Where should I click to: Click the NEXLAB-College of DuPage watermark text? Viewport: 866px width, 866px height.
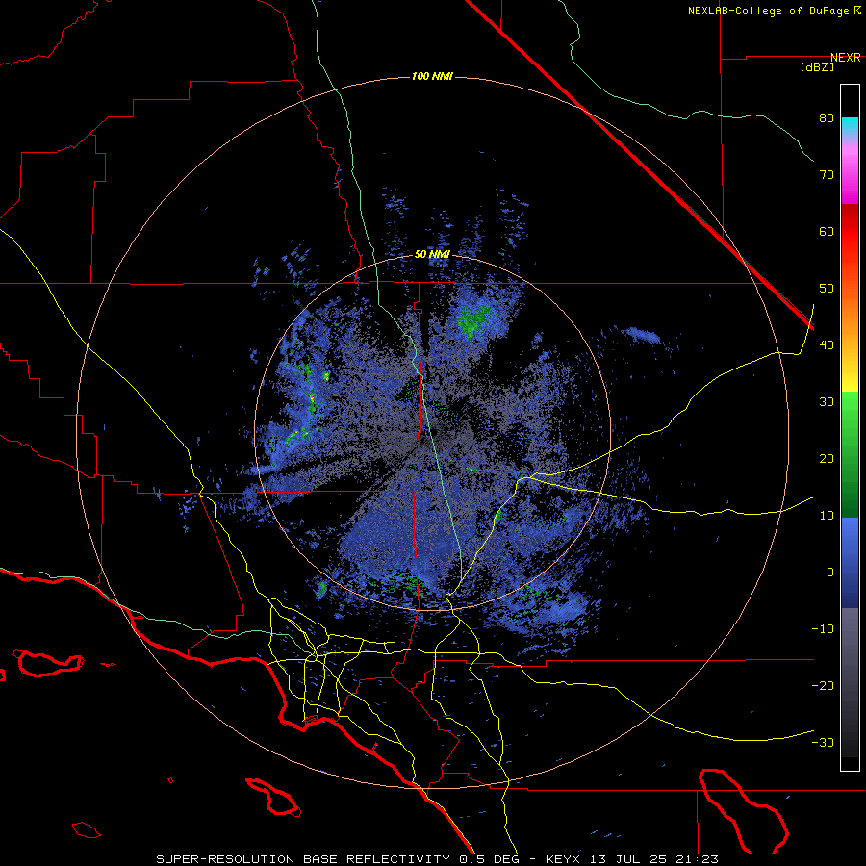tap(775, 11)
